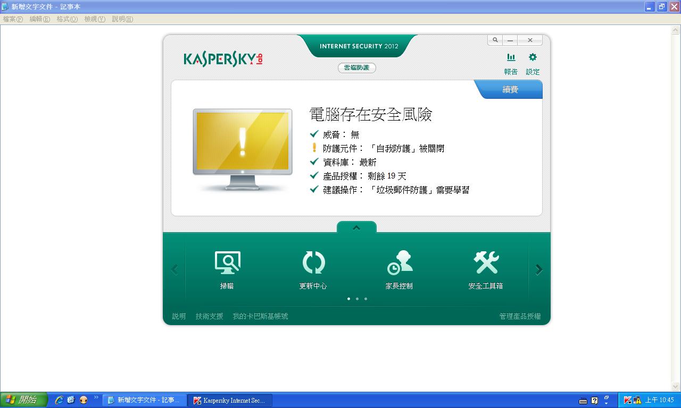The height and width of the screenshot is (408, 681).
Task: Open the Security Toolbox (安全工具箱)
Action: [486, 268]
